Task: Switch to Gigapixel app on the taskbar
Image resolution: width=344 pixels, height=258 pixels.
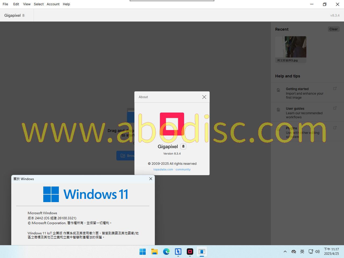Action: click(x=190, y=252)
